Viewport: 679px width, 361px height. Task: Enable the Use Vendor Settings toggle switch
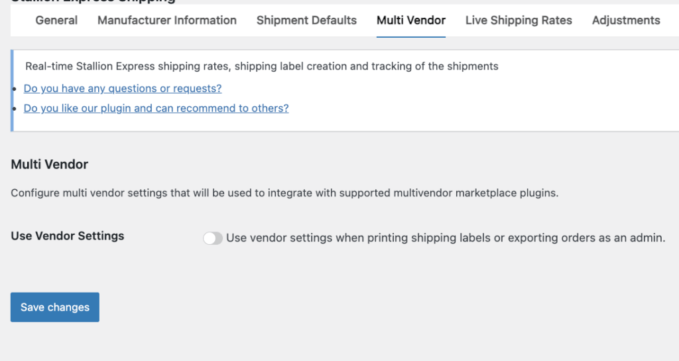coord(213,238)
